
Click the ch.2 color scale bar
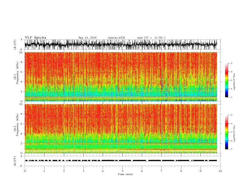(227, 132)
